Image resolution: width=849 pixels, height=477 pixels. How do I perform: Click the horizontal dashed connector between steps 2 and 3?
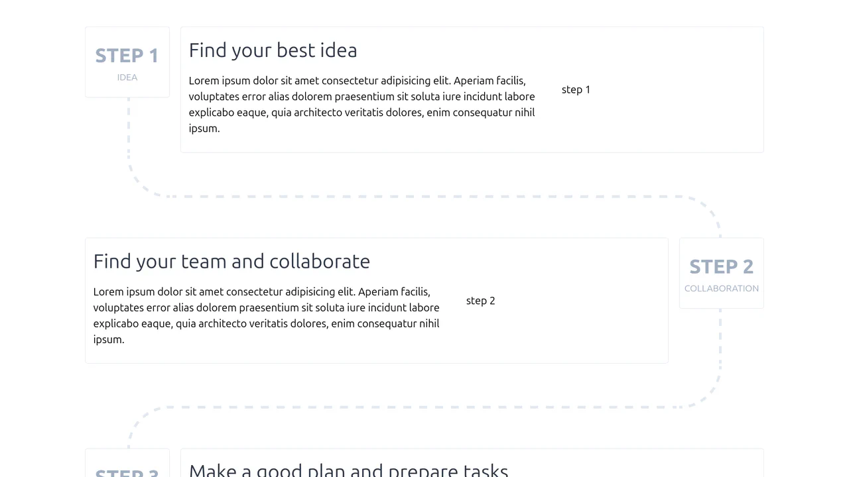[424, 407]
